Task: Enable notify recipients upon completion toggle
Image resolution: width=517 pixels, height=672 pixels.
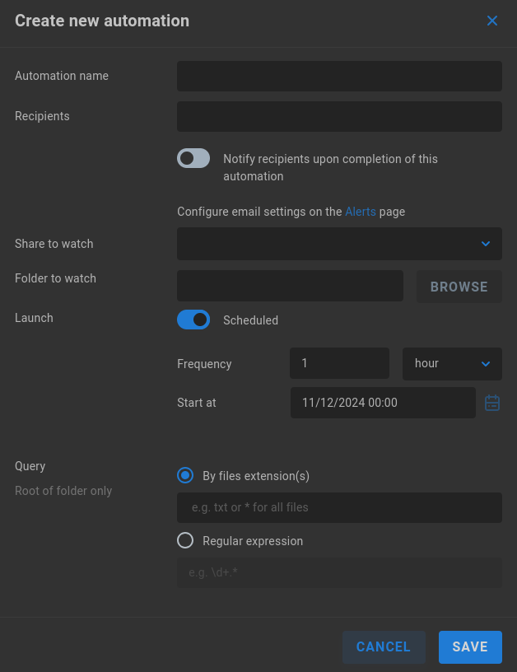Action: 193,158
